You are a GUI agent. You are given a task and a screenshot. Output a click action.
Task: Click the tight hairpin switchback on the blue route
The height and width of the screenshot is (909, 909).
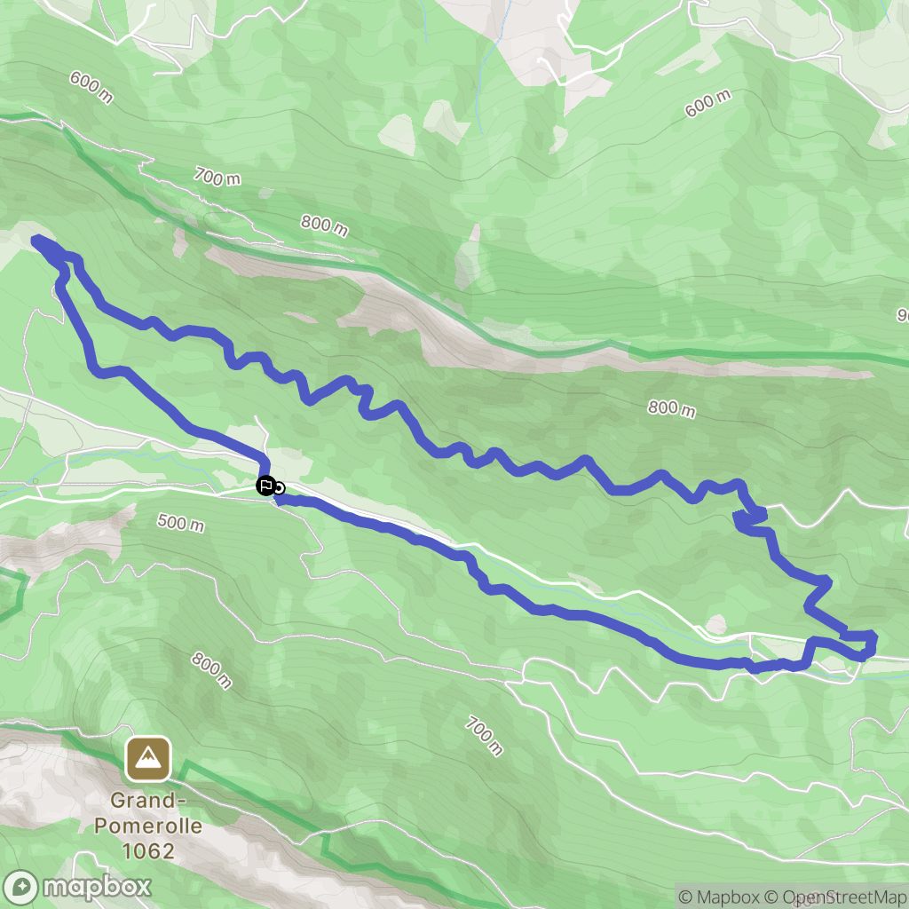[x=751, y=517]
